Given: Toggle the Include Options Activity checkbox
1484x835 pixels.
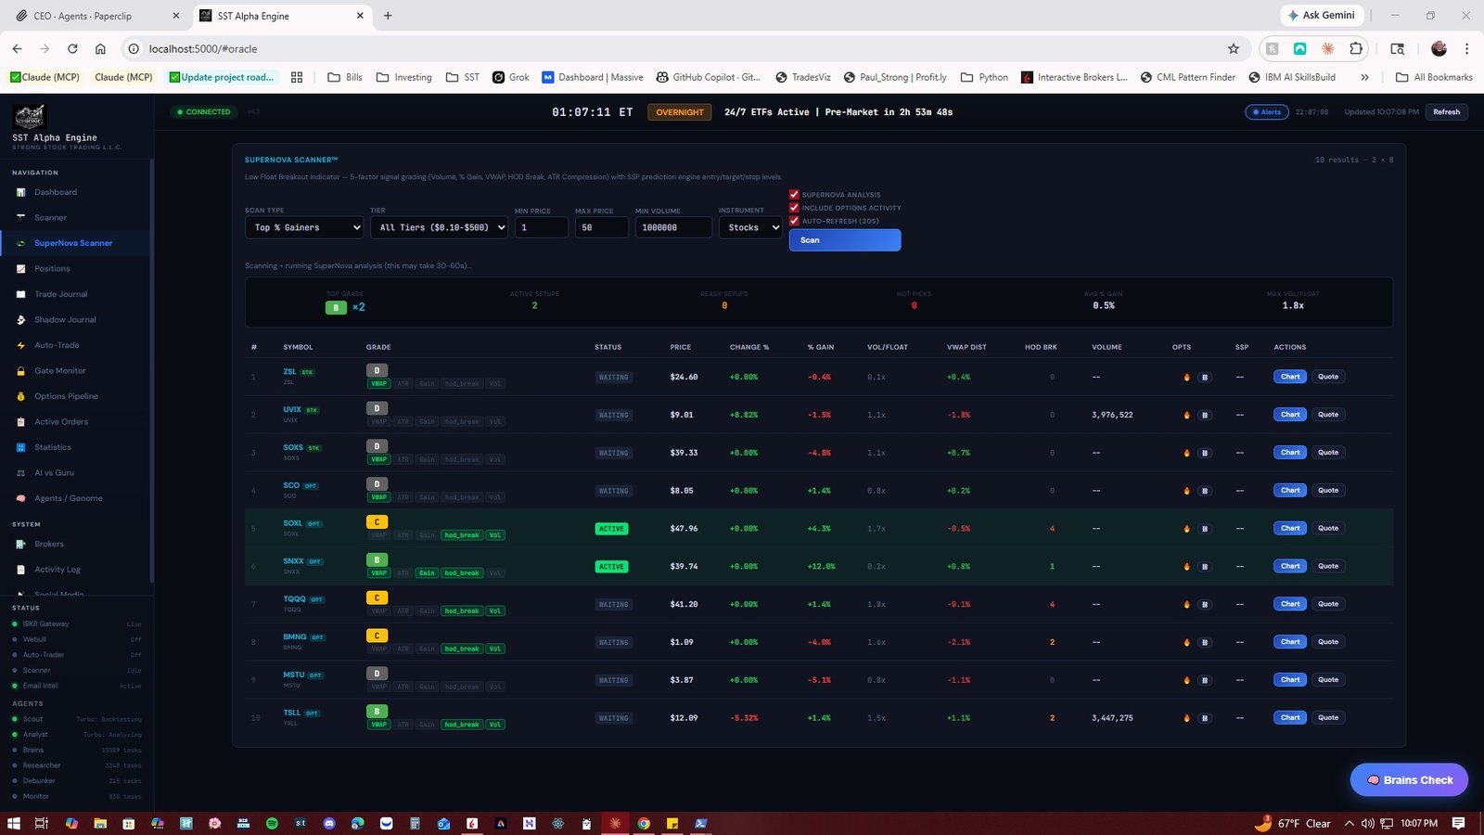Looking at the screenshot, I should click(794, 208).
